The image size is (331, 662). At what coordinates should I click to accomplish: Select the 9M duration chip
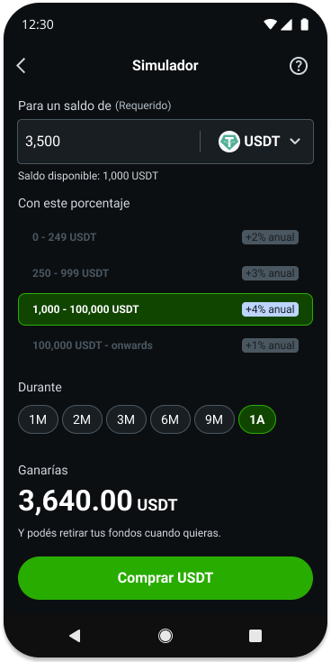click(214, 419)
